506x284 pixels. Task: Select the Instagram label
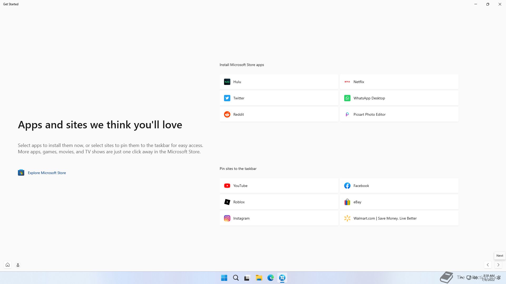[x=241, y=218]
